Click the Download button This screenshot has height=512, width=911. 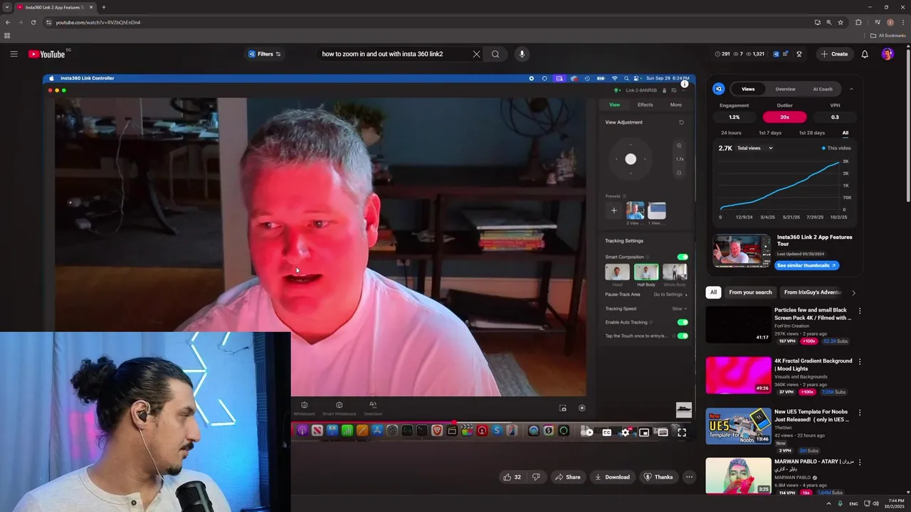click(612, 477)
